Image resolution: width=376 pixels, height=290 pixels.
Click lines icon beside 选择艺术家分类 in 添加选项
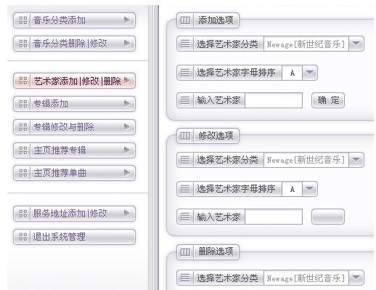(x=185, y=44)
